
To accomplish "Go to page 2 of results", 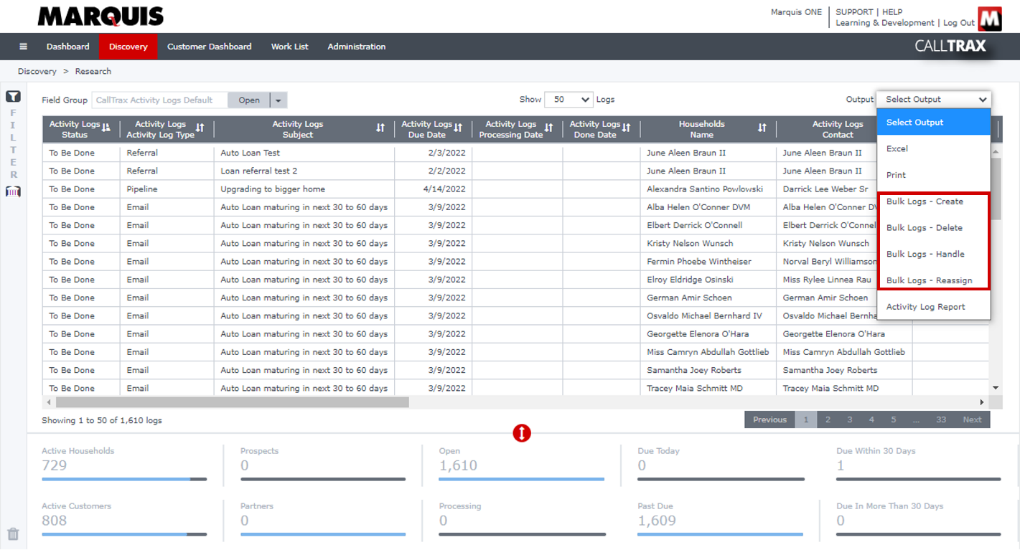I will pyautogui.click(x=828, y=419).
